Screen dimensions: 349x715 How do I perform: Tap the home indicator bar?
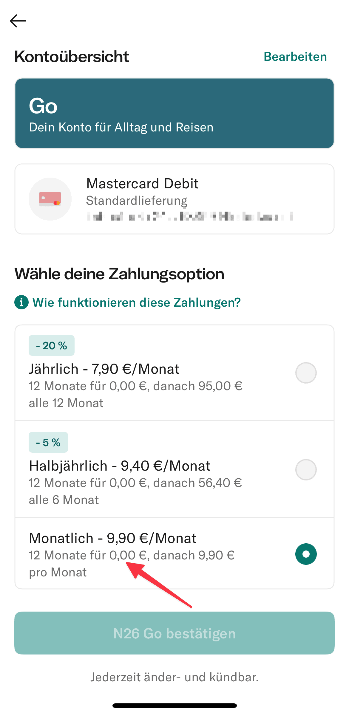174,705
